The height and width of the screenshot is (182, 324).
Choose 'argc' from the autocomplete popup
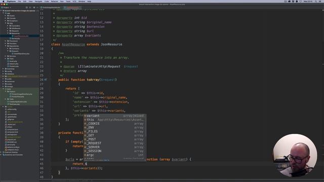pos(115,155)
